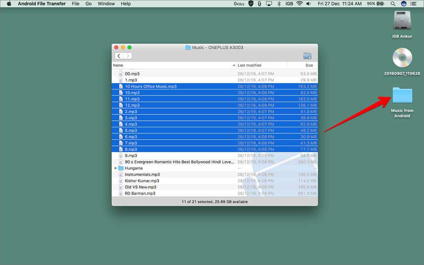Viewport: 424px width, 265px height.
Task: Open the Wi-Fi status menu
Action: 299,3
